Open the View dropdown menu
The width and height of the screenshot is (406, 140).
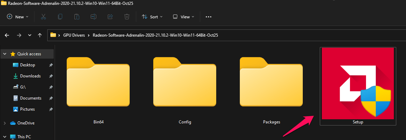pyautogui.click(x=183, y=17)
